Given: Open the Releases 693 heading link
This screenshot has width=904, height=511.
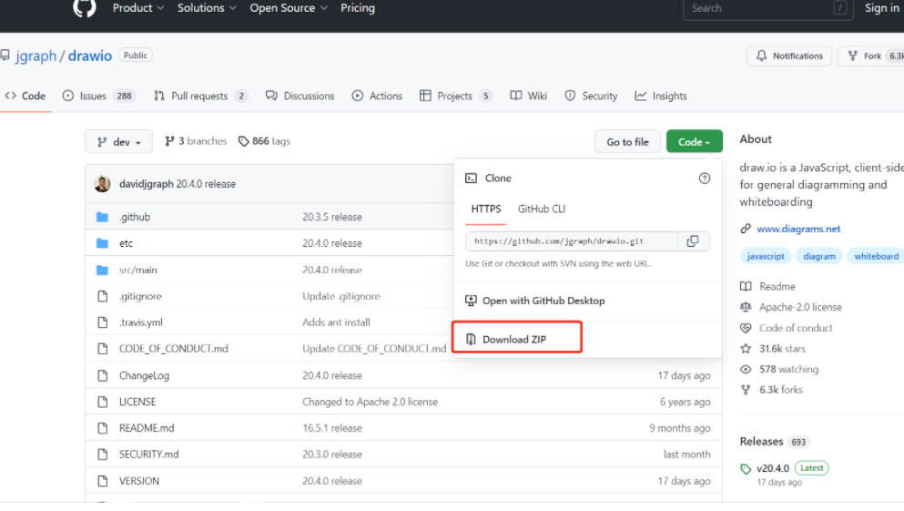Looking at the screenshot, I should click(x=775, y=442).
